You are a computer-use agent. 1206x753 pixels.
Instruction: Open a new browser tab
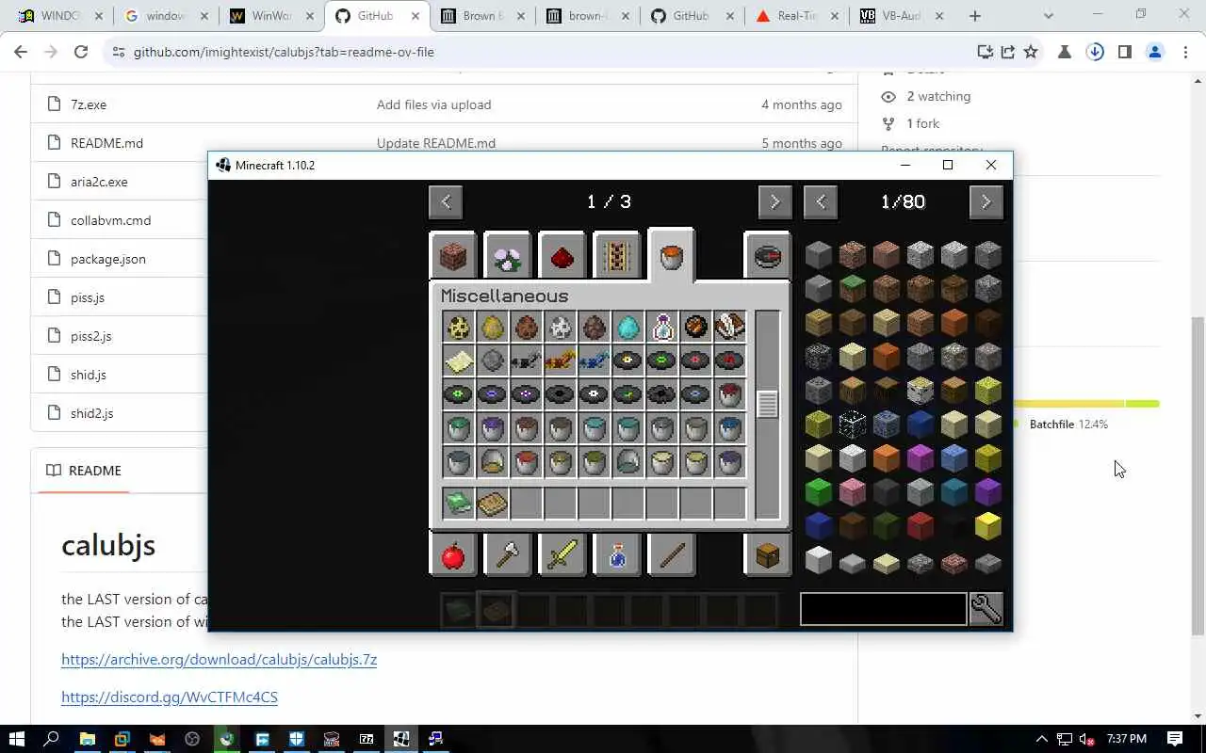975,16
